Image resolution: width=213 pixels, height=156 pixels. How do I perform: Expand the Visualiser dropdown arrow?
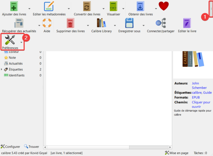coord(123,9)
